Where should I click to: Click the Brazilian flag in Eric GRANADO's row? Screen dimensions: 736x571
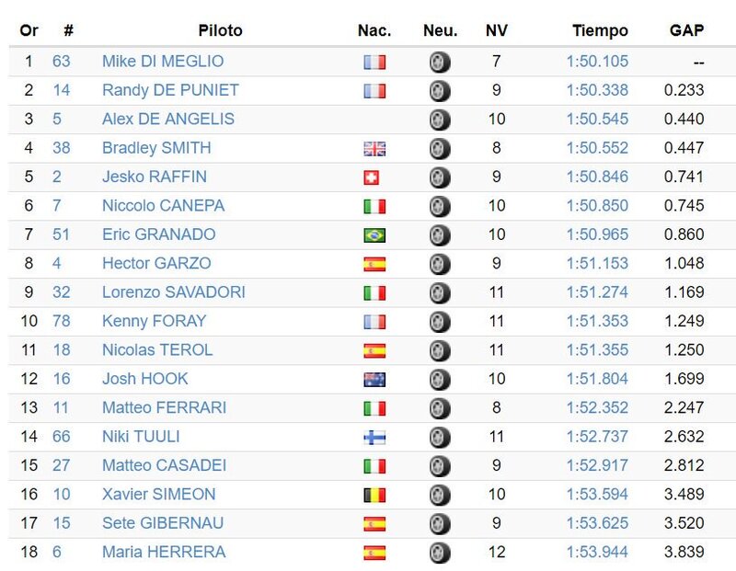pyautogui.click(x=374, y=234)
